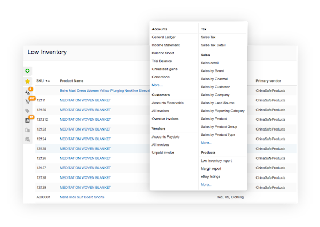Open Meditation Woven Blanket SKU 12129
Screen dimensions: 320x227
click(85, 187)
